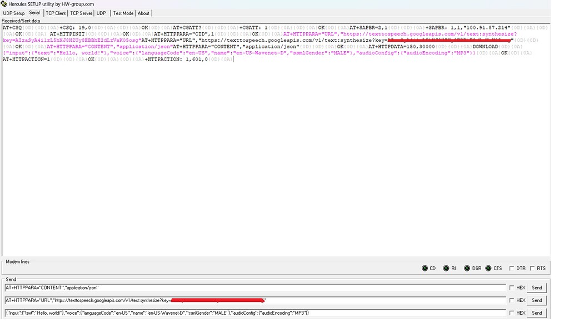Open the About tab
Viewport: 569px width, 322px height.
(143, 13)
